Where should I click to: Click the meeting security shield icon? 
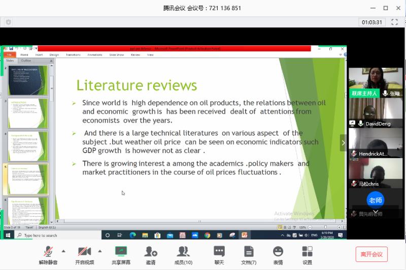pos(8,22)
